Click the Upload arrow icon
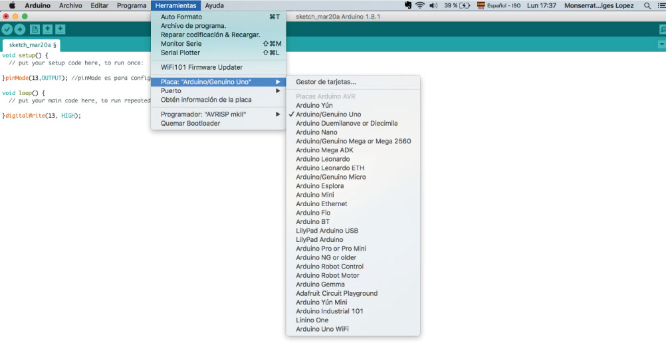This screenshot has width=666, height=349. coord(20,29)
